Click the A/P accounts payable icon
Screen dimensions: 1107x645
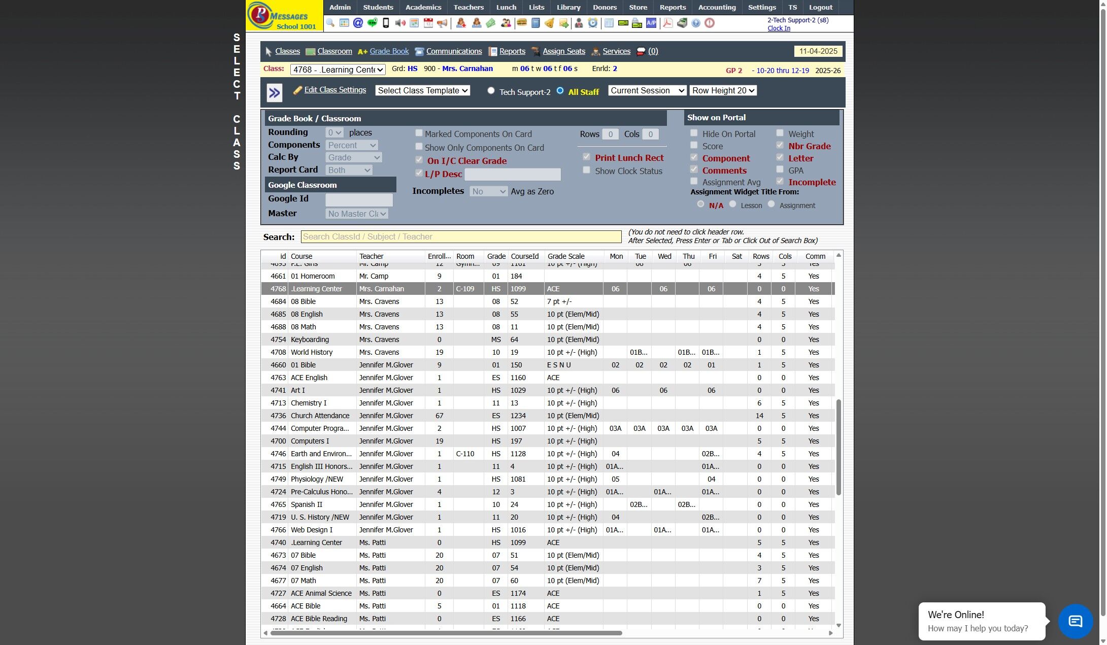[x=651, y=23]
